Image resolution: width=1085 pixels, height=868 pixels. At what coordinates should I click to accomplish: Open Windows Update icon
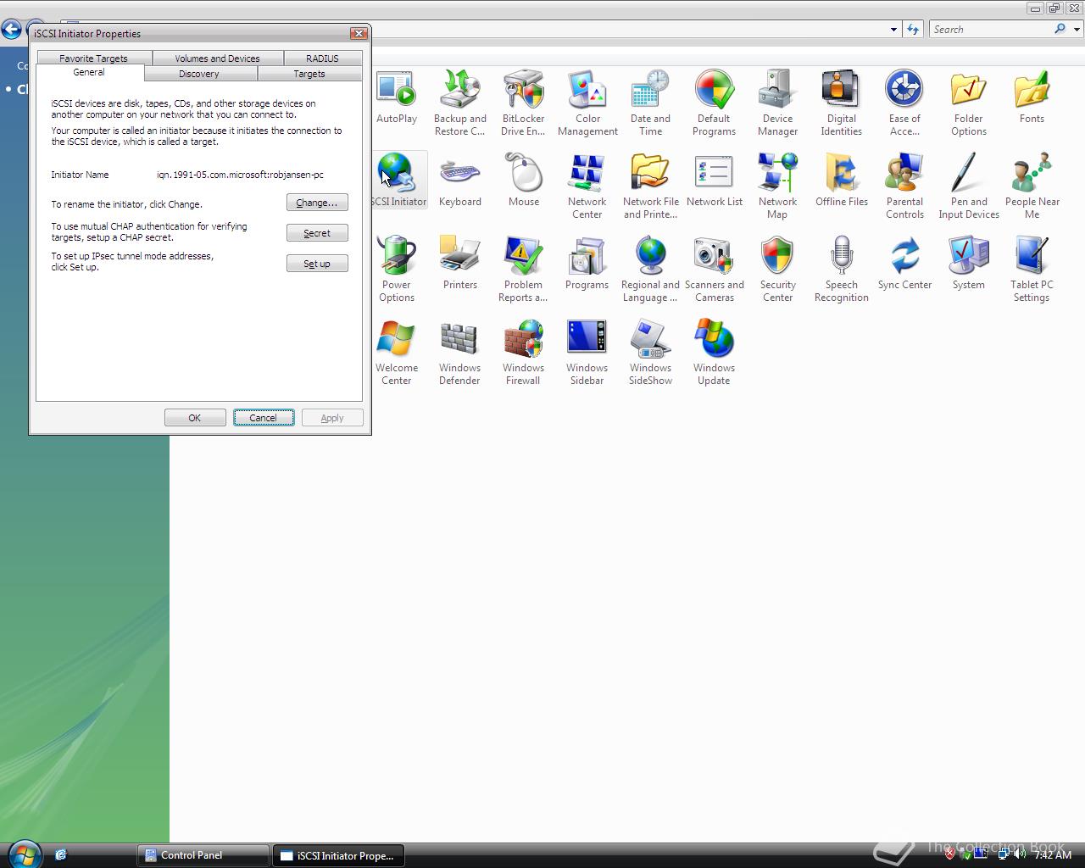click(715, 353)
